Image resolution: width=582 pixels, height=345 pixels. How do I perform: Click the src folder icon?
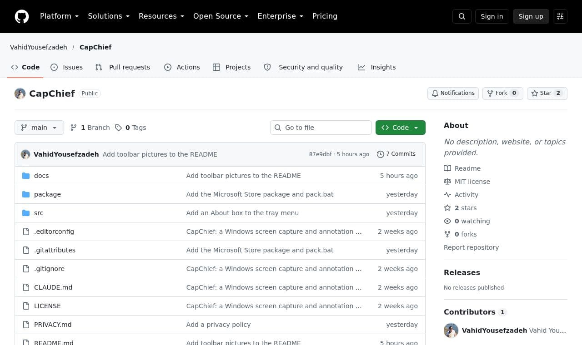[x=26, y=213]
